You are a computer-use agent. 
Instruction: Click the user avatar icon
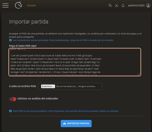pyautogui.click(x=148, y=5)
